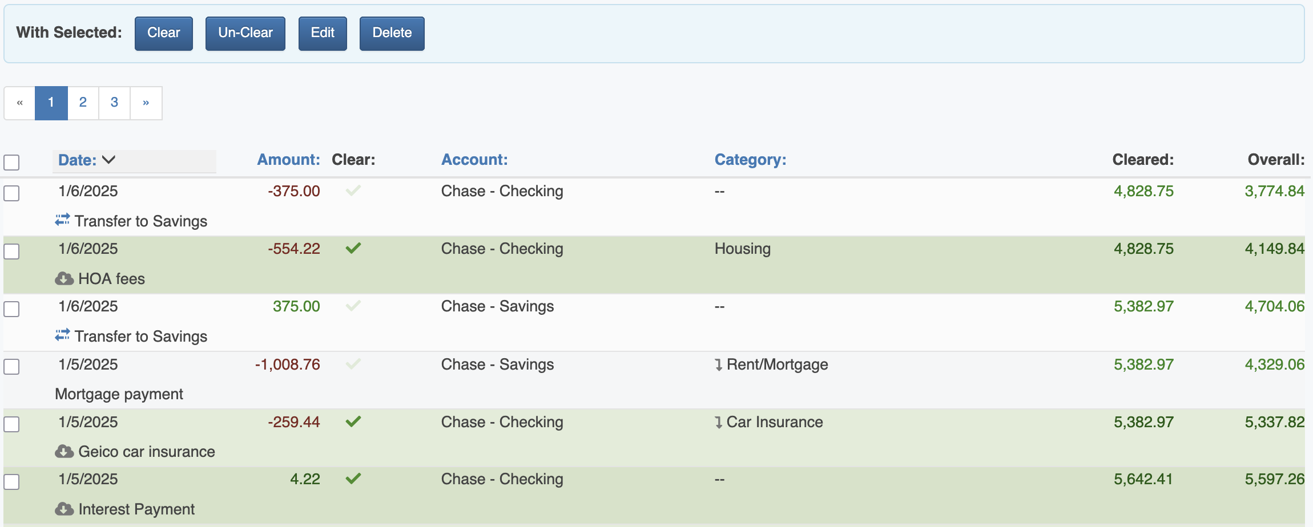Click the cloud icon next to Geico car insurance
The width and height of the screenshot is (1313, 527).
coord(64,452)
